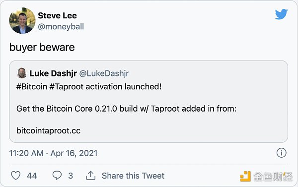Click the 44 likes count
This screenshot has height=187, width=298.
click(x=32, y=176)
